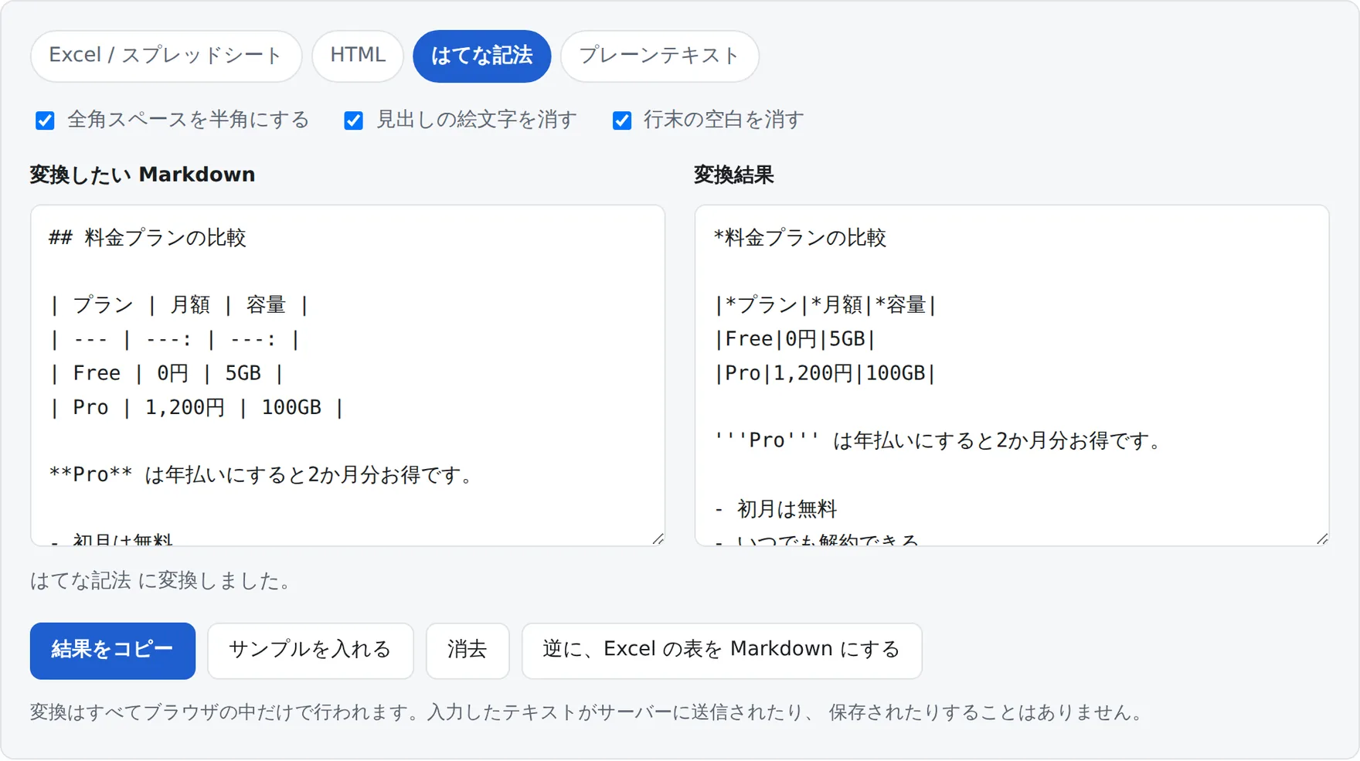Click the 変換したい Markdown label
Viewport: 1360px width, 761px height.
tap(143, 175)
